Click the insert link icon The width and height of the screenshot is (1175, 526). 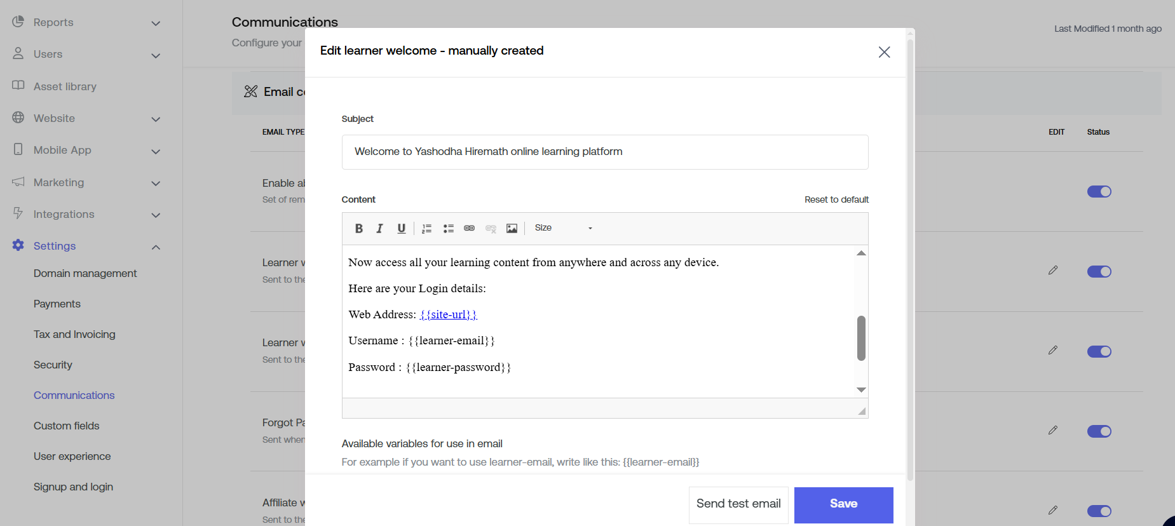(469, 228)
